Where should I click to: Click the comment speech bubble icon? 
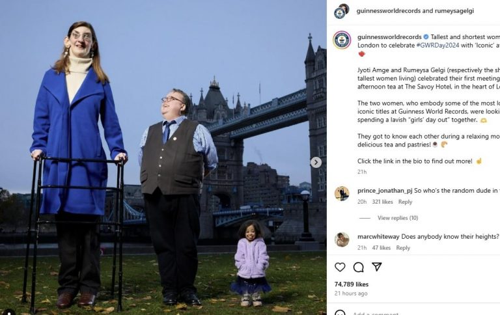pos(358,267)
